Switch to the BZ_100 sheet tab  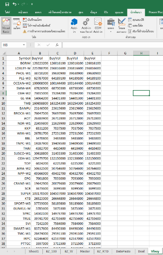tap(51, 251)
